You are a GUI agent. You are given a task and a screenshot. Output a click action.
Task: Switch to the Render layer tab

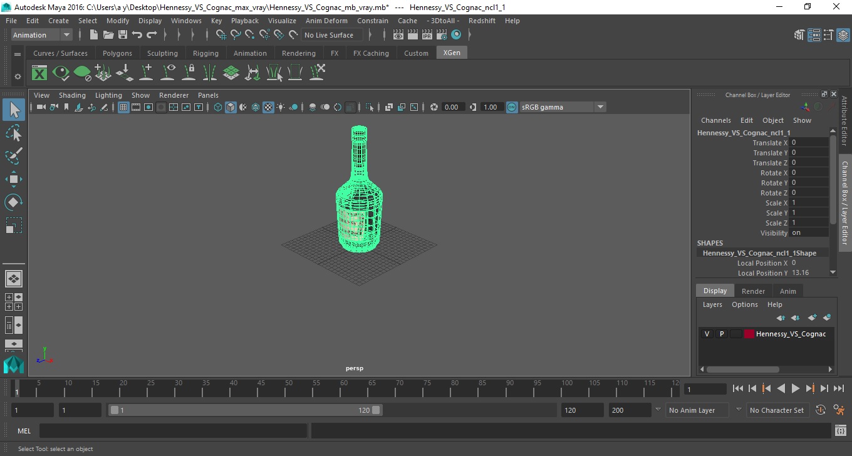(753, 291)
